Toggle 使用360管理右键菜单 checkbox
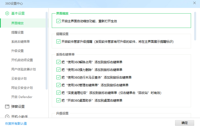The image size is (200, 128). 58,85
